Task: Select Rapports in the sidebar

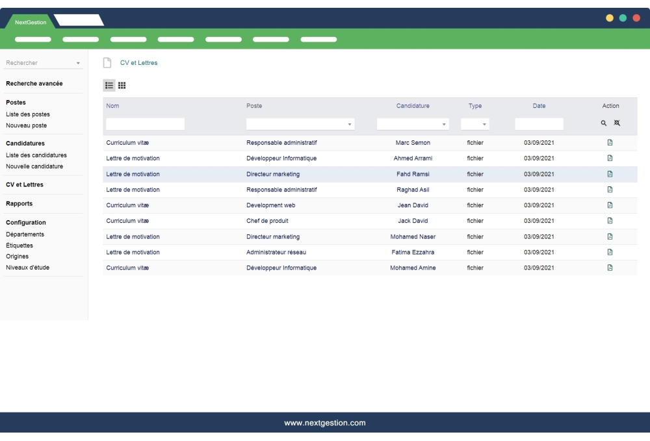Action: pos(19,203)
